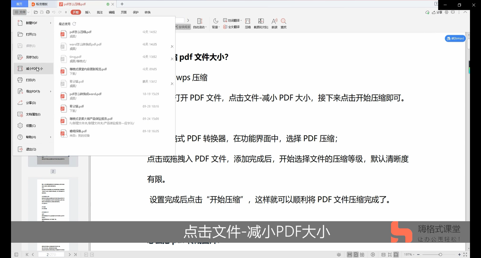
Task: Click the 分享 share button at top right
Action: point(437,12)
